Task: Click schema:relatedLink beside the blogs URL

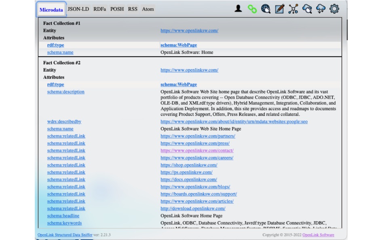Action: point(66,187)
